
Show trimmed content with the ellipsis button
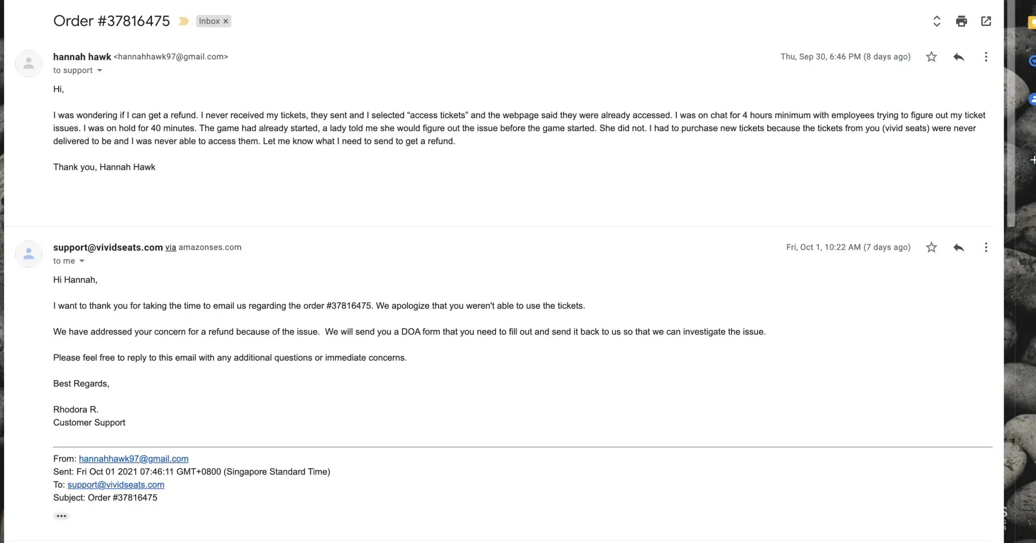[x=62, y=516]
